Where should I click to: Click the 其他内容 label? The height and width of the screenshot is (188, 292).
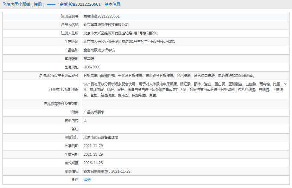(71, 120)
